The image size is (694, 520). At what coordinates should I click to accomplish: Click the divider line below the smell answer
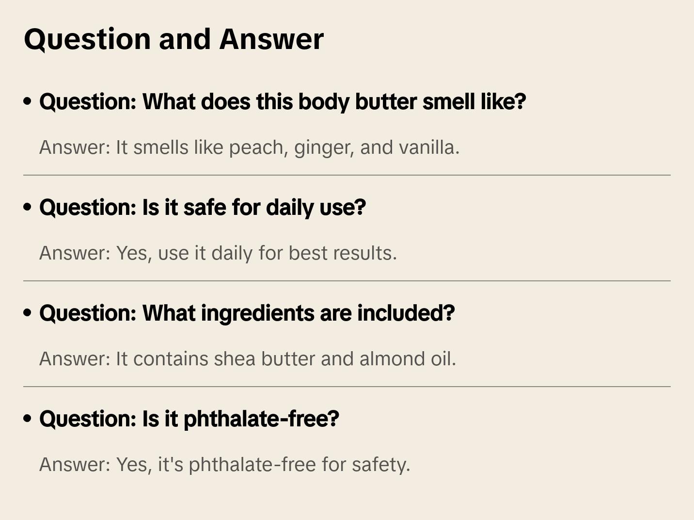click(x=347, y=175)
